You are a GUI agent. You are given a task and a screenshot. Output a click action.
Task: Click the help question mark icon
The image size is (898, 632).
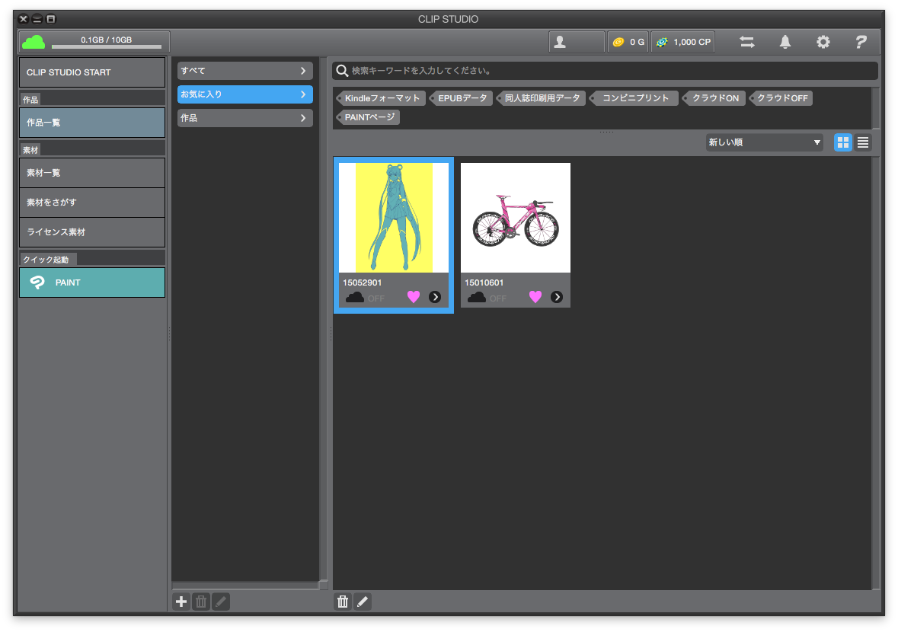(861, 43)
